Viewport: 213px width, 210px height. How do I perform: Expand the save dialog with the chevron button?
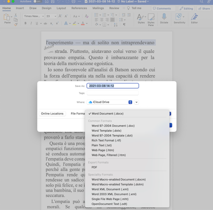point(137,102)
